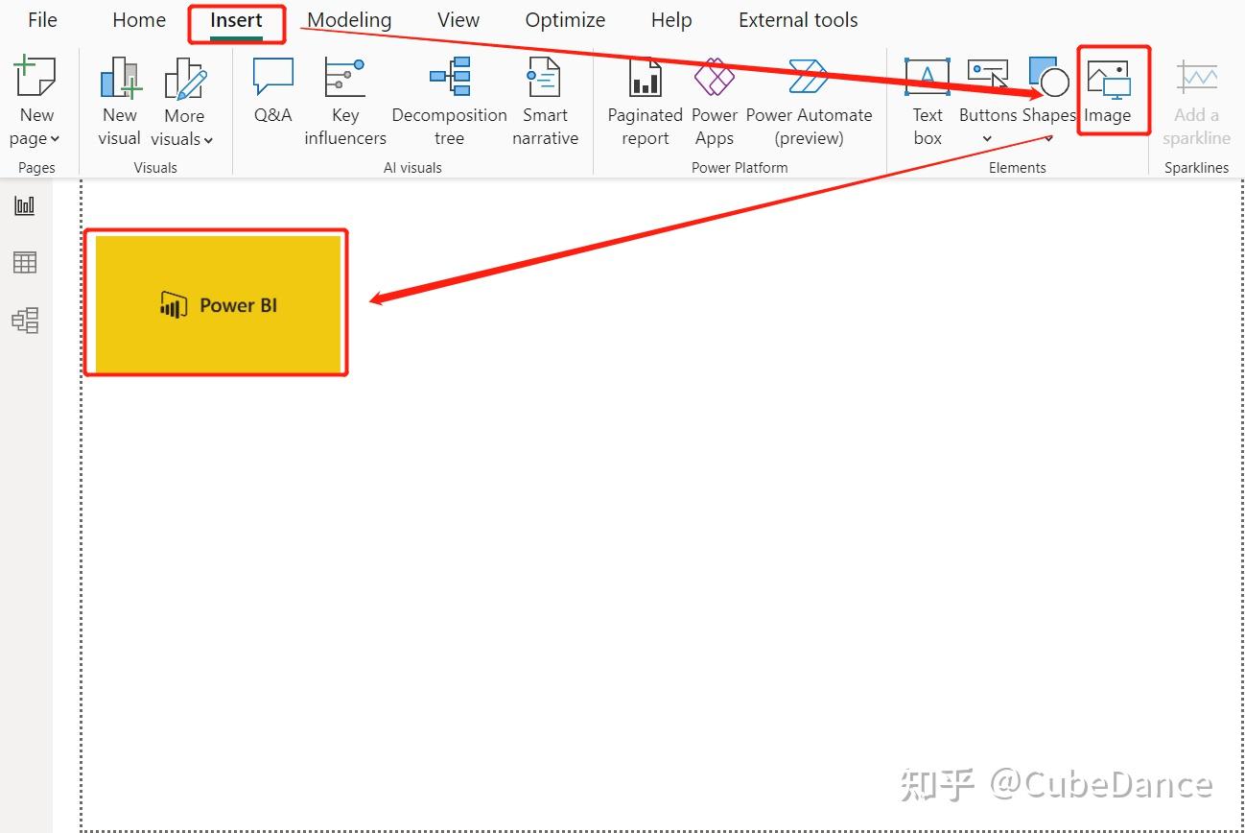The height and width of the screenshot is (833, 1245).
Task: Open Model view from the sidebar
Action: tap(24, 321)
